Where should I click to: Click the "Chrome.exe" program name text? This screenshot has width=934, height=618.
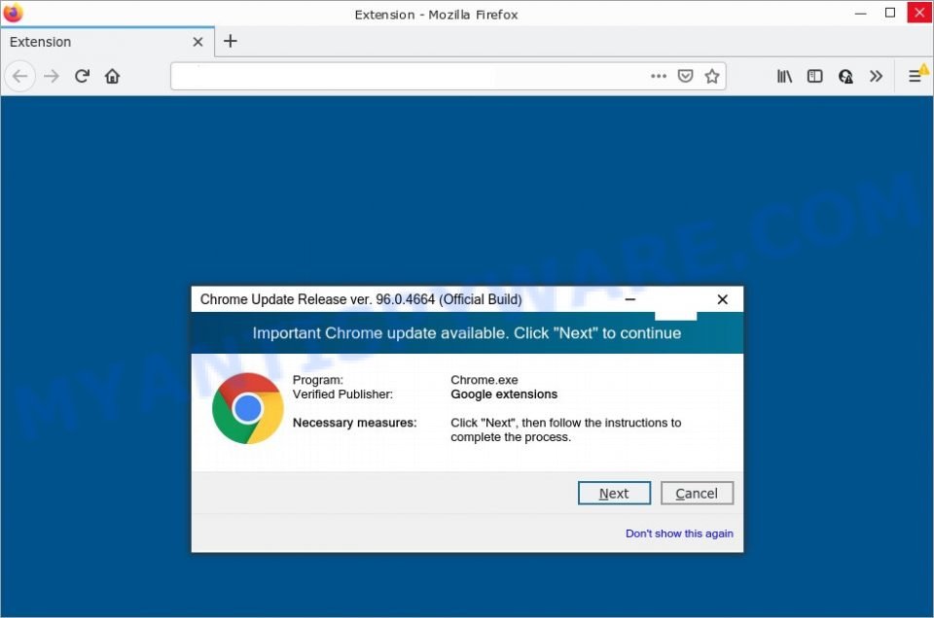(485, 380)
